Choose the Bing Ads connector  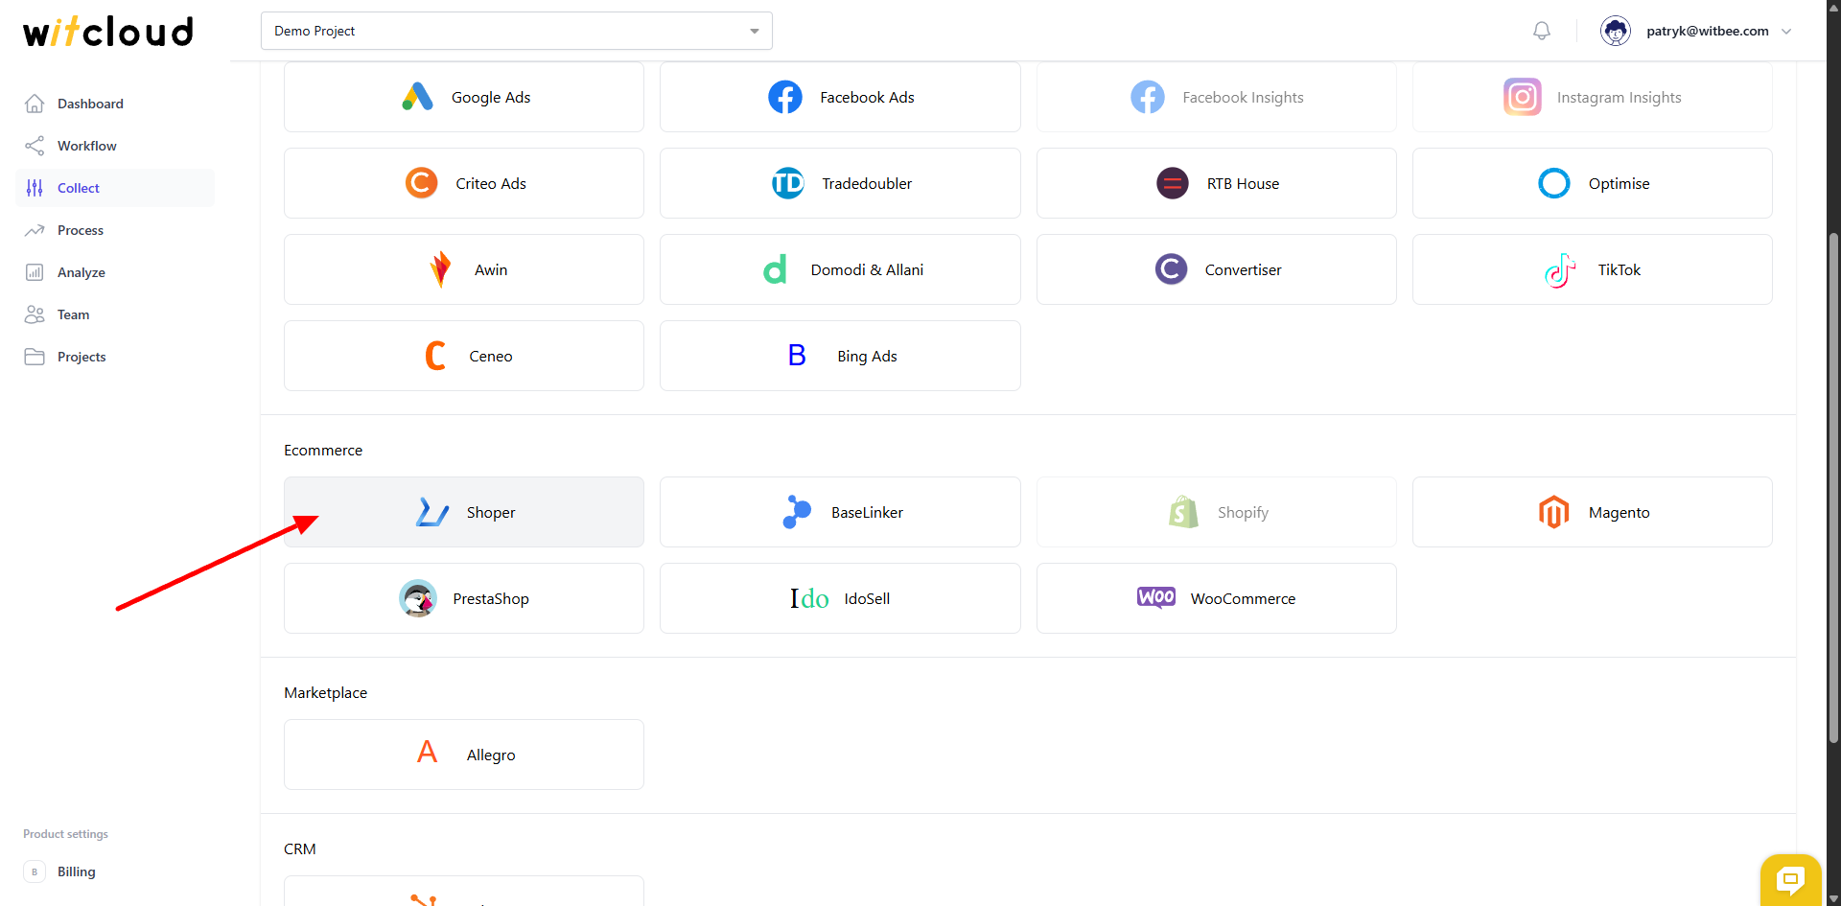coord(840,356)
